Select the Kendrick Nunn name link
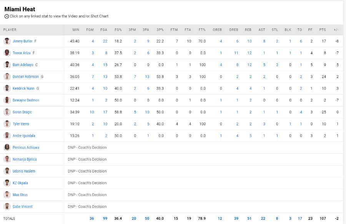This screenshot has height=224, width=346. (23, 88)
